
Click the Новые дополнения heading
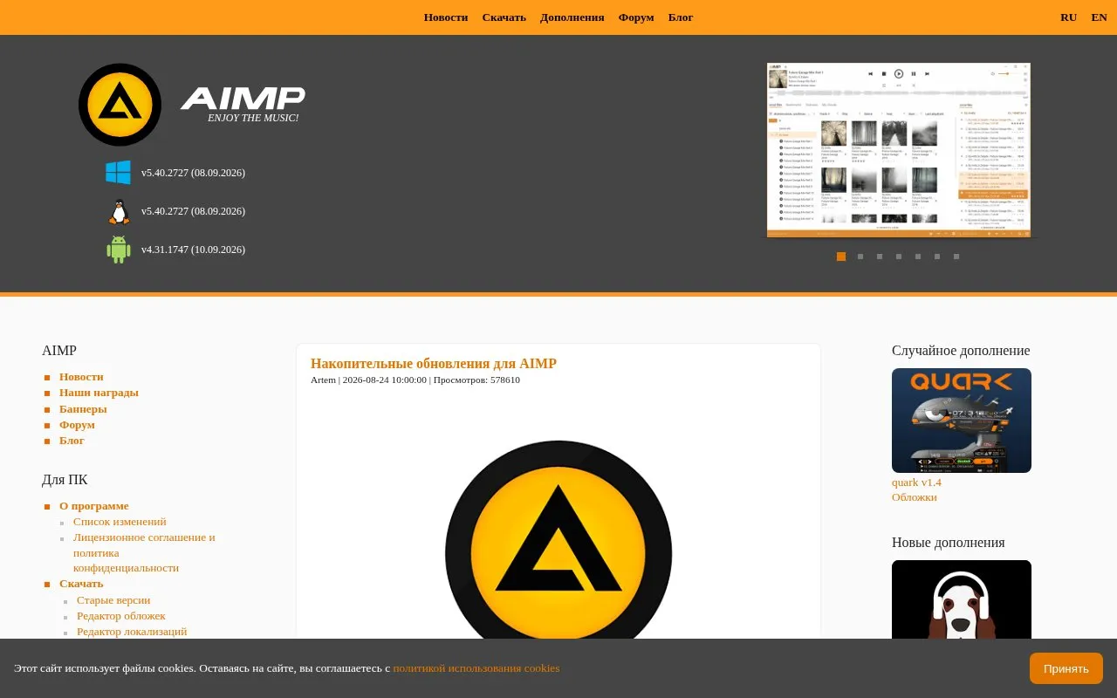[949, 543]
